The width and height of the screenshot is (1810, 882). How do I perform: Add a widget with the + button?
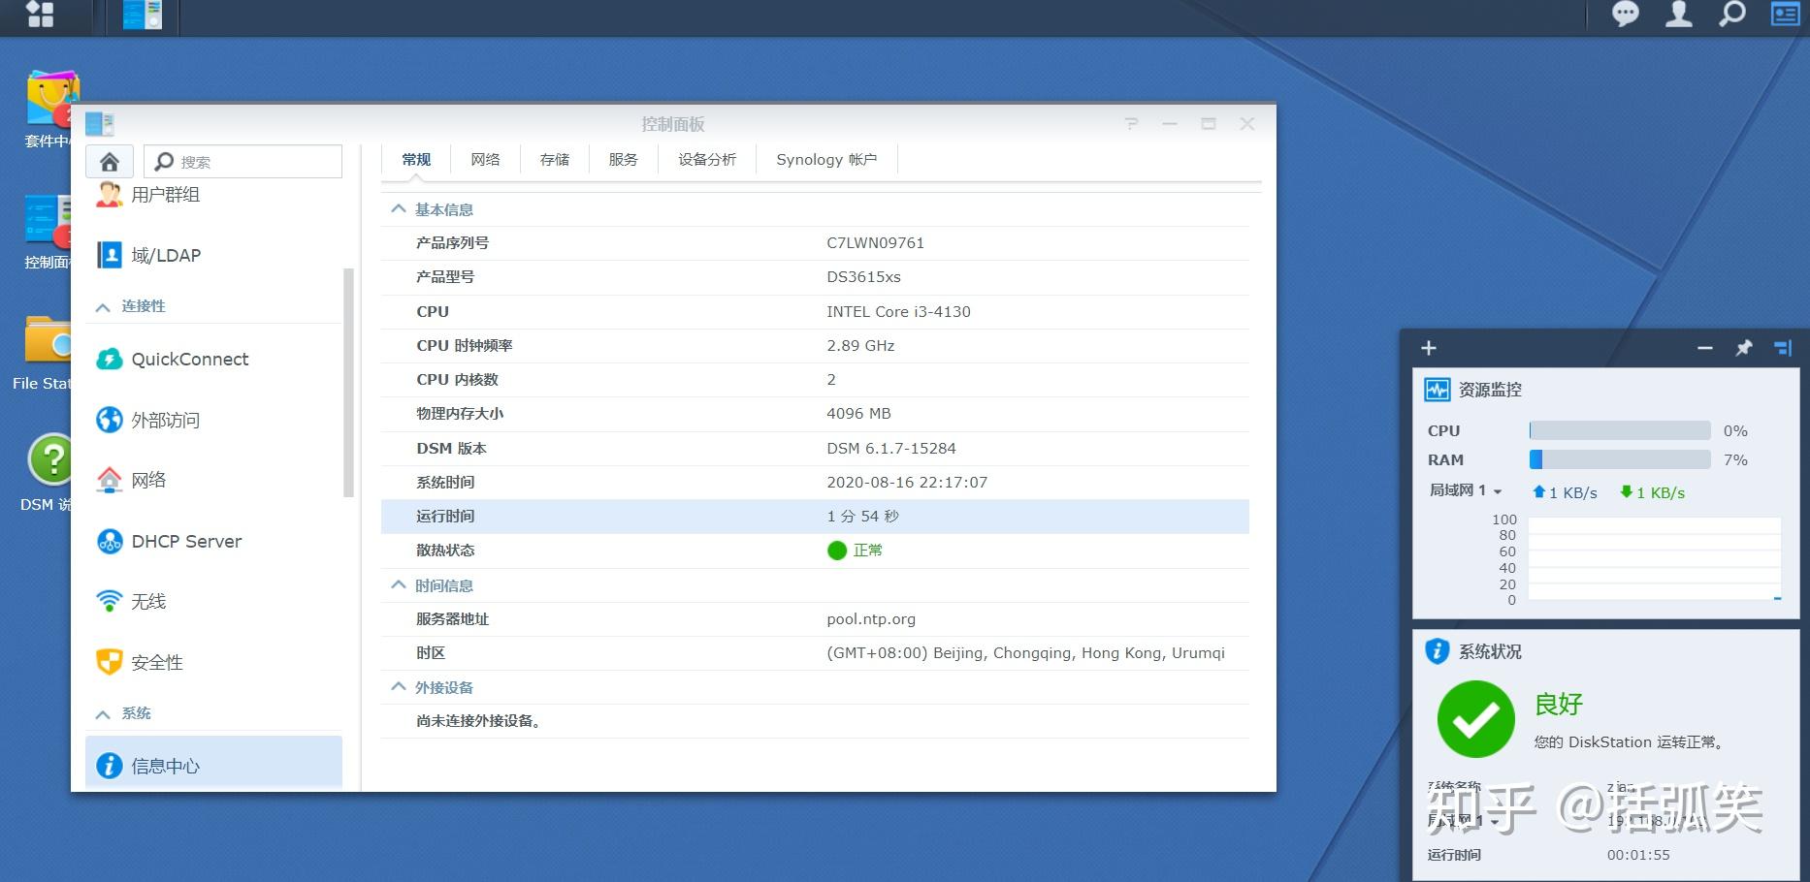click(1427, 347)
